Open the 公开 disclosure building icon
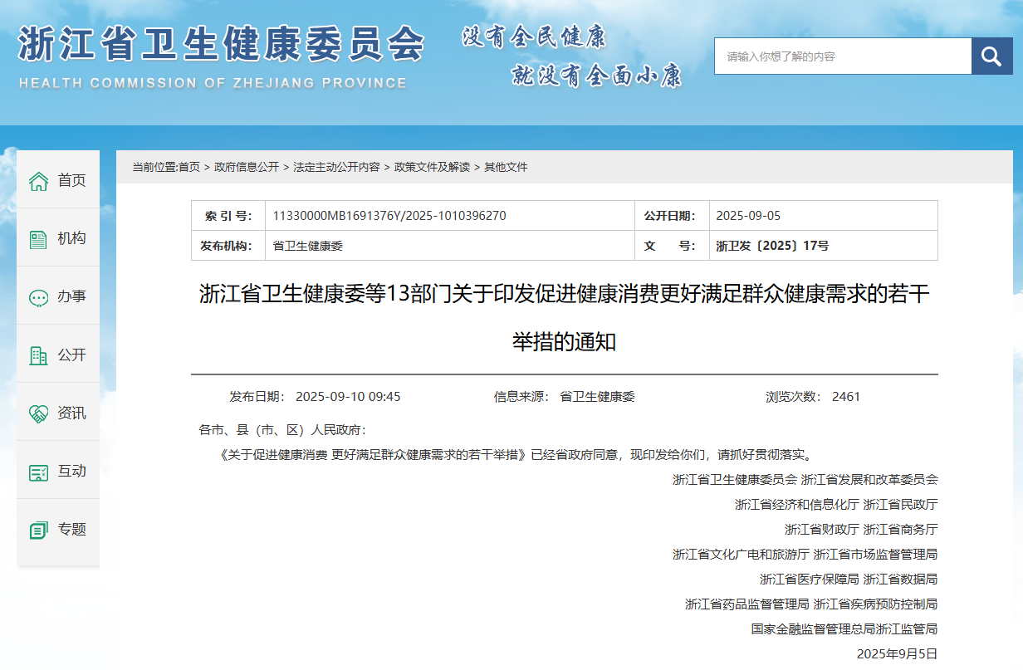 point(37,355)
